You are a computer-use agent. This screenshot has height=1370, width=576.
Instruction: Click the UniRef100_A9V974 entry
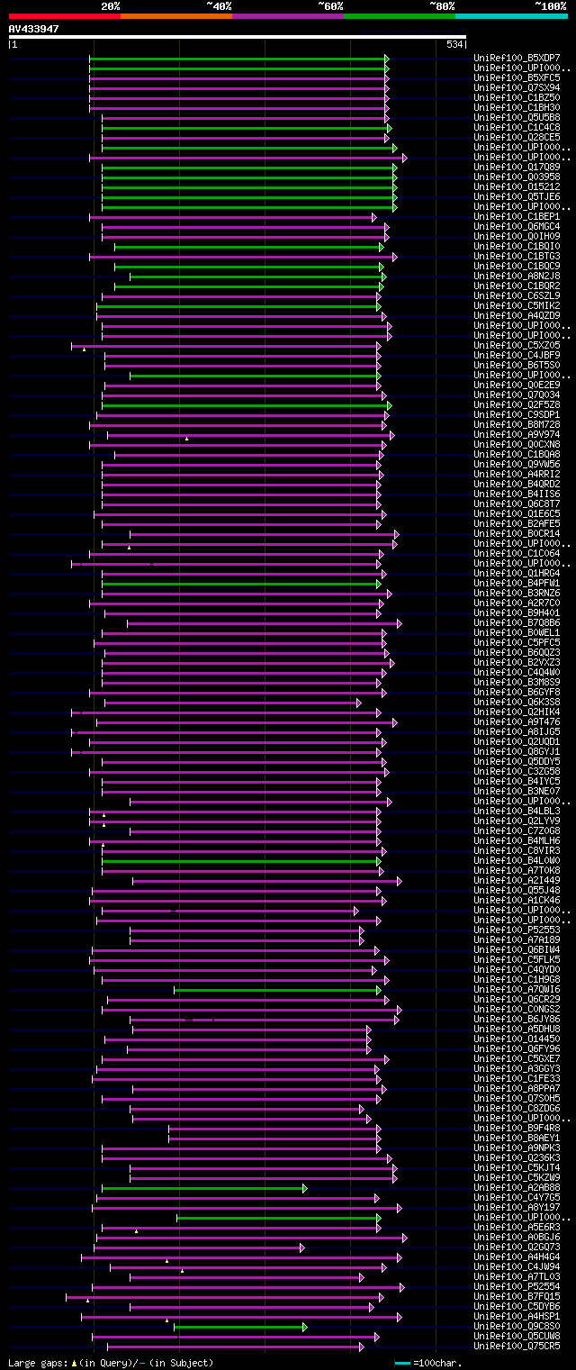click(x=517, y=435)
